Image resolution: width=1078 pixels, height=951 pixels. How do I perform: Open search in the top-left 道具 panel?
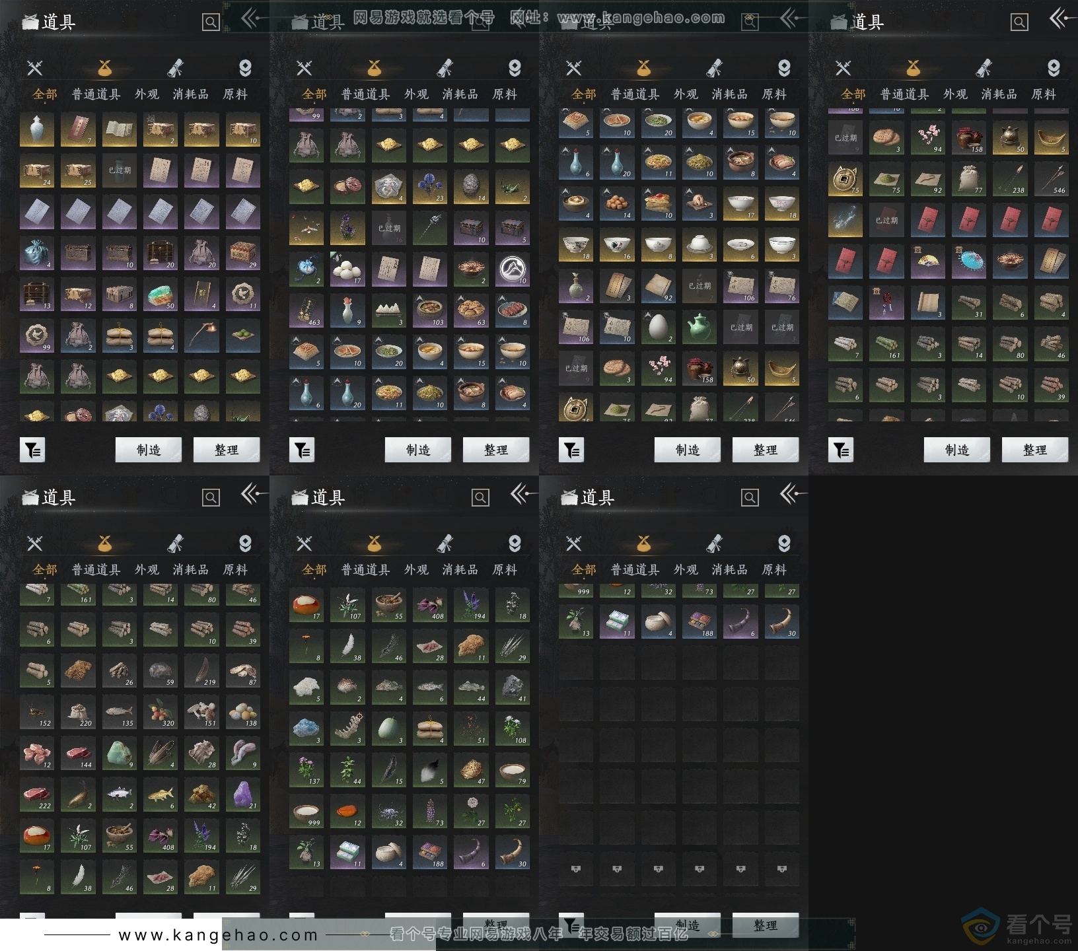[x=211, y=22]
